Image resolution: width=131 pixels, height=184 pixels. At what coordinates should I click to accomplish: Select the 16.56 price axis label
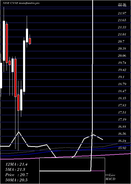[122, 134]
